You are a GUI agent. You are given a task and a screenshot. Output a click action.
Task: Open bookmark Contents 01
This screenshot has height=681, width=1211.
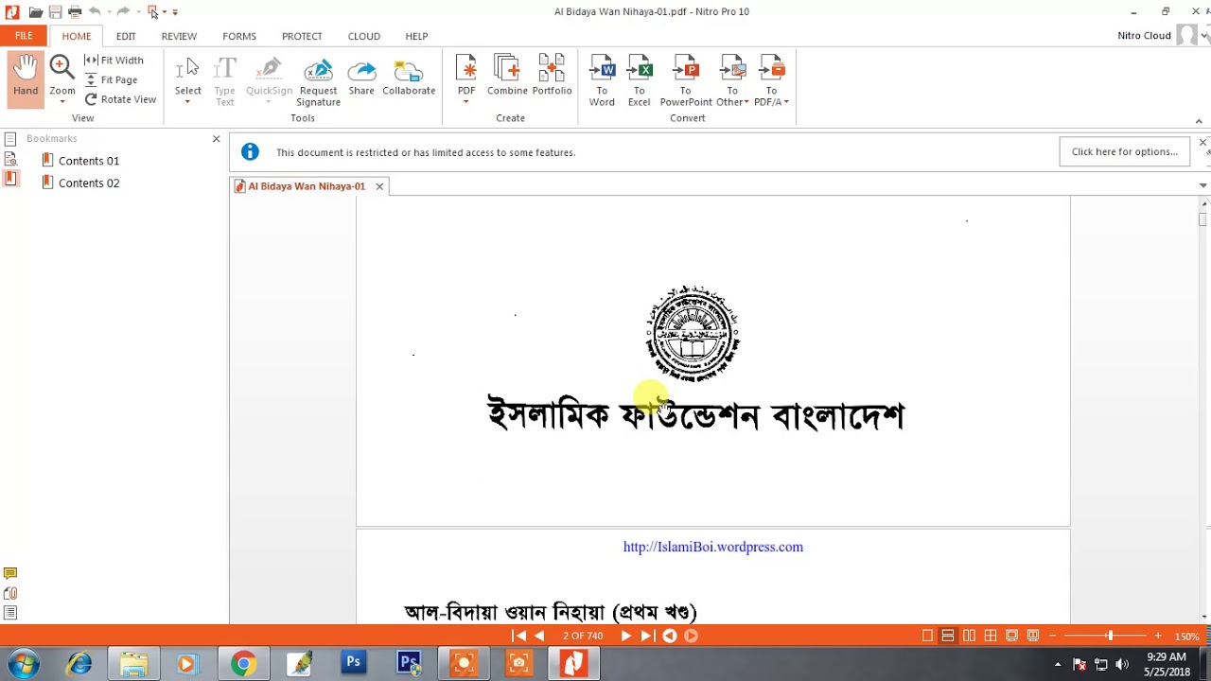pos(89,161)
